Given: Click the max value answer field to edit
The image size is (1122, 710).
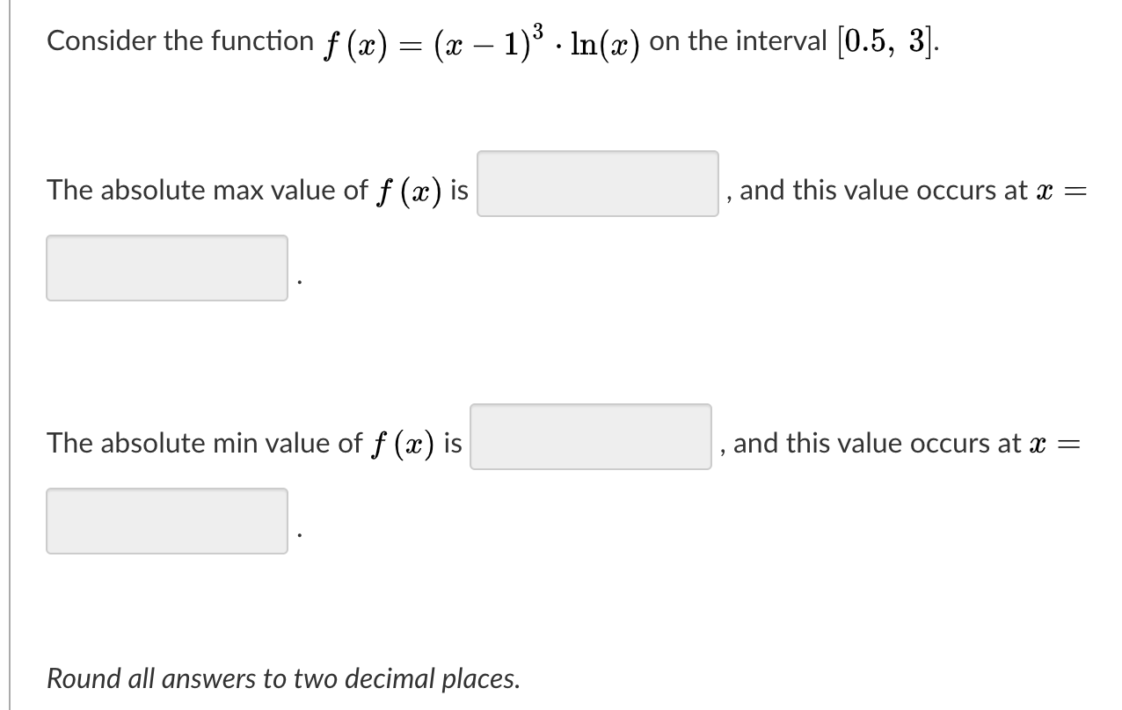Looking at the screenshot, I should (x=598, y=184).
